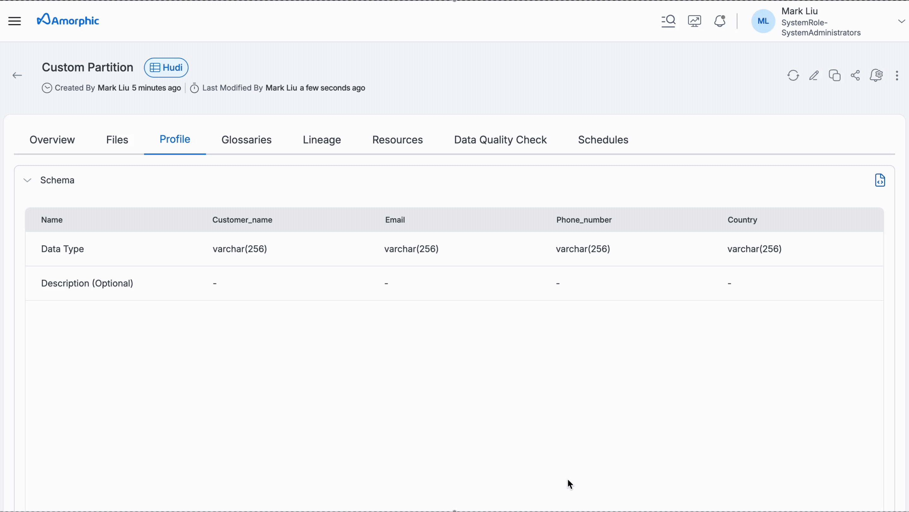Share the Custom Partition dataset
This screenshot has height=512, width=909.
coord(855,75)
